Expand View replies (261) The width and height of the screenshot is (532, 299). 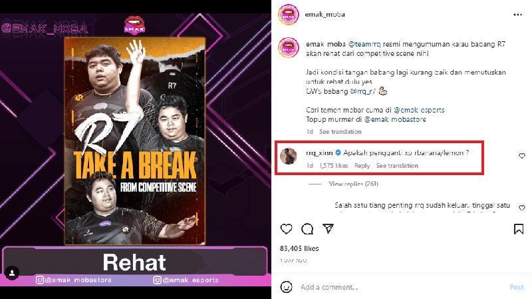(x=353, y=184)
